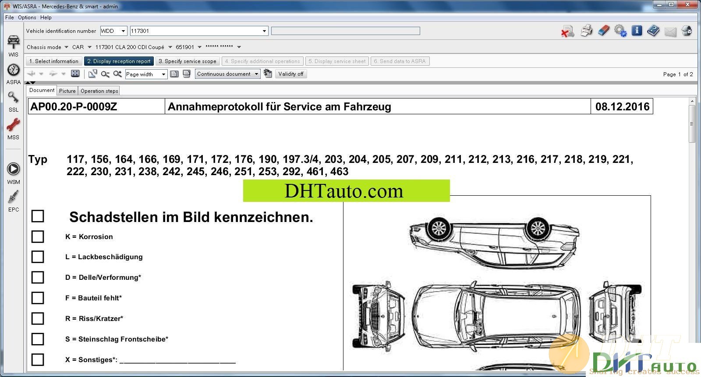Viewport: 701px width, 377px height.
Task: Click the fullscreen expand icon
Action: click(x=75, y=74)
